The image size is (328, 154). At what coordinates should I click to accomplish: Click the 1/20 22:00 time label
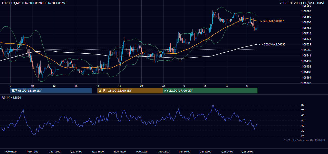pyautogui.click(x=163, y=152)
